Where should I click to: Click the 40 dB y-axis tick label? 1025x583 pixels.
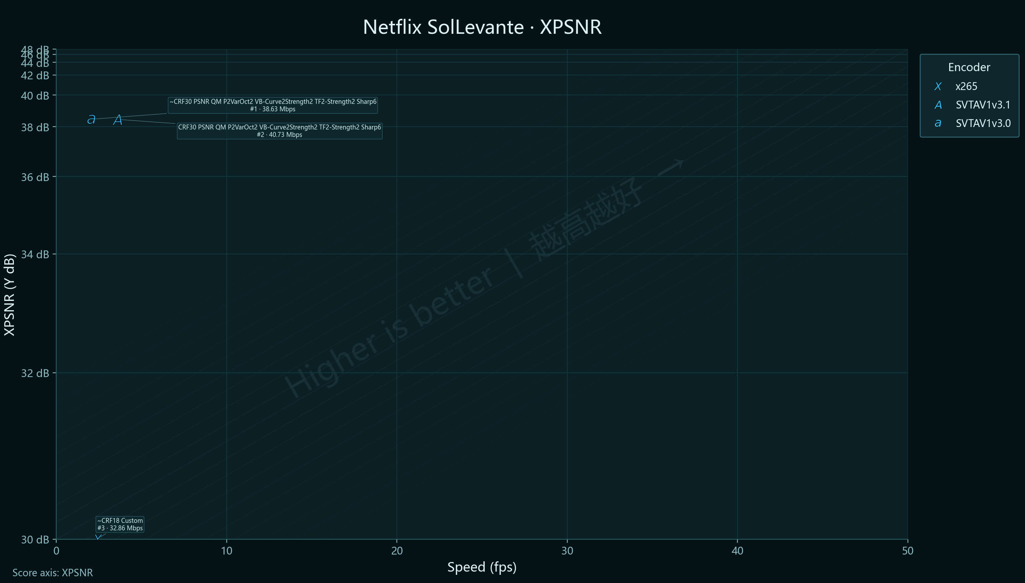point(35,96)
